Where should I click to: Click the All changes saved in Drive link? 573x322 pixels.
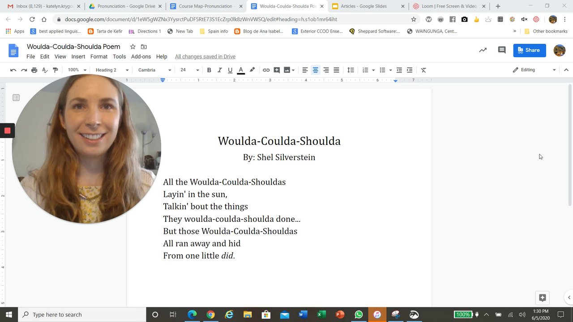(205, 56)
